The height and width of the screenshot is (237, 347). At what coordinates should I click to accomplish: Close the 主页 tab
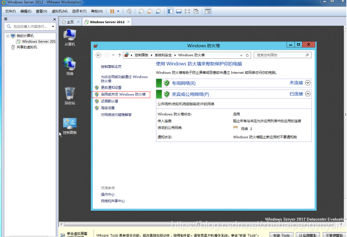tap(78, 22)
